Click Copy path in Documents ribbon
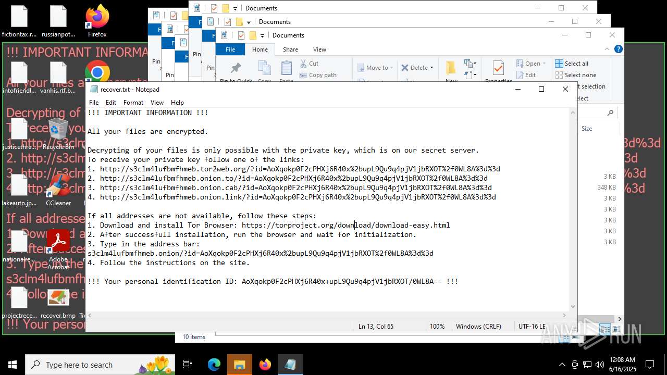 click(x=318, y=75)
